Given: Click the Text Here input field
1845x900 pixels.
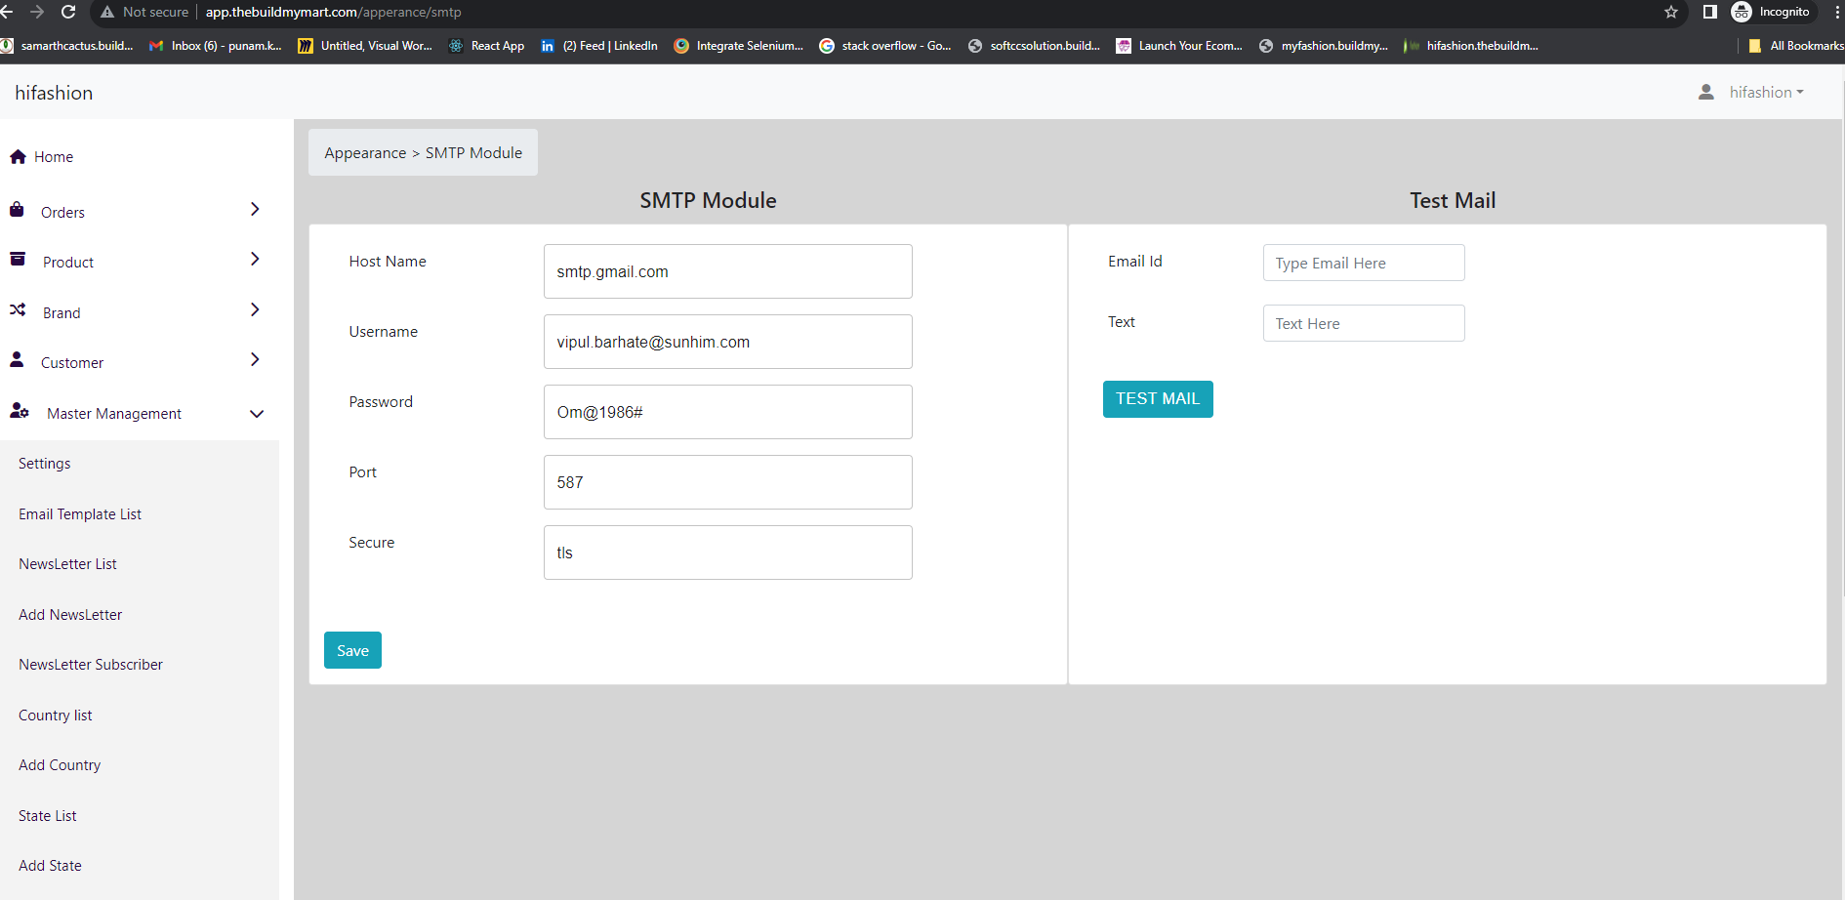Looking at the screenshot, I should click(x=1364, y=323).
